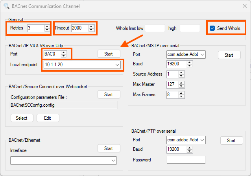This screenshot has height=176, width=251.
Task: Decrease Retries with the down arrow
Action: 47,30
